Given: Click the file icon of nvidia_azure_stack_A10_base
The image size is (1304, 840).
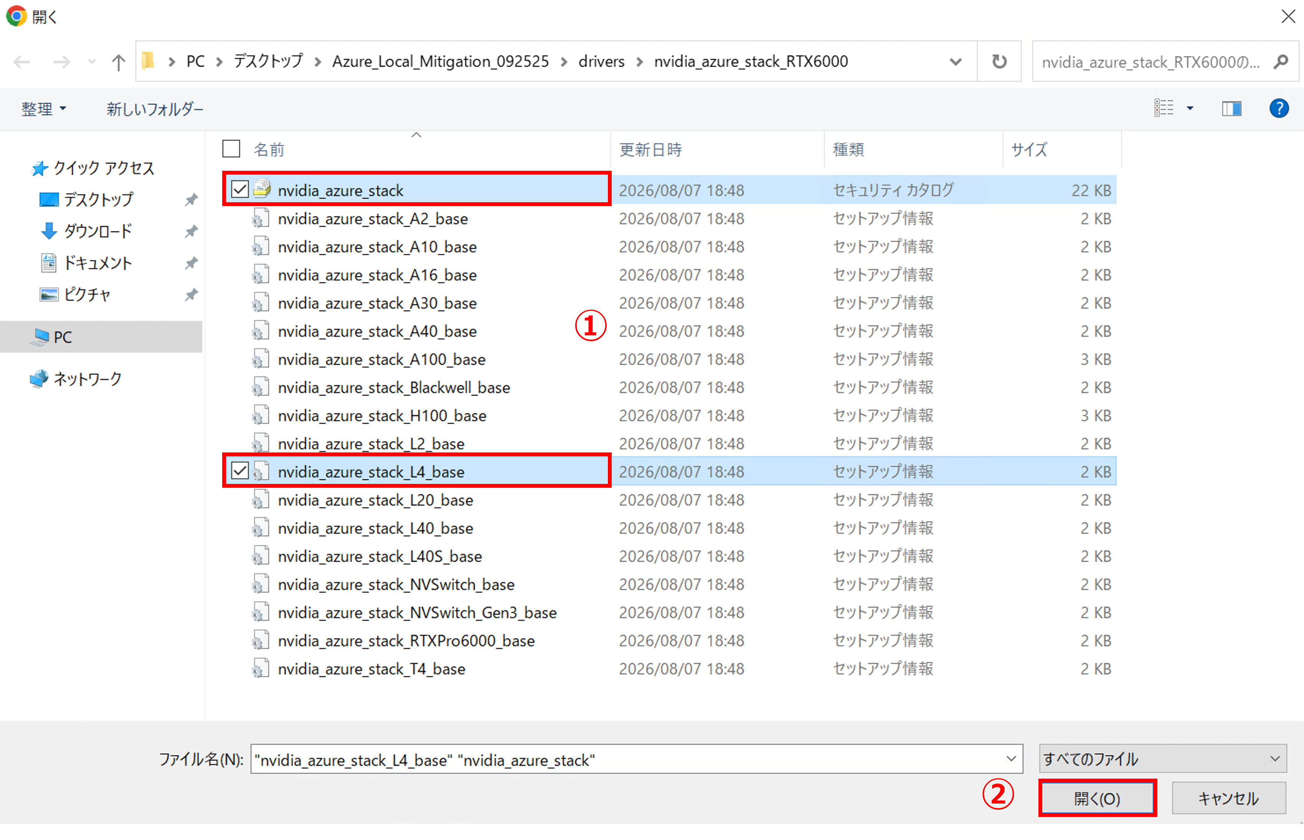Looking at the screenshot, I should (x=261, y=246).
